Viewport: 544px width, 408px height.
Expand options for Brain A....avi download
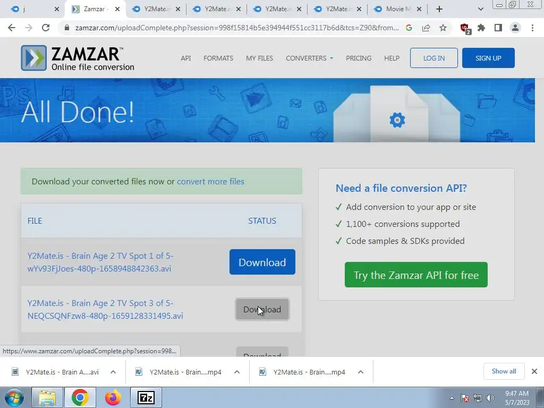pos(113,372)
